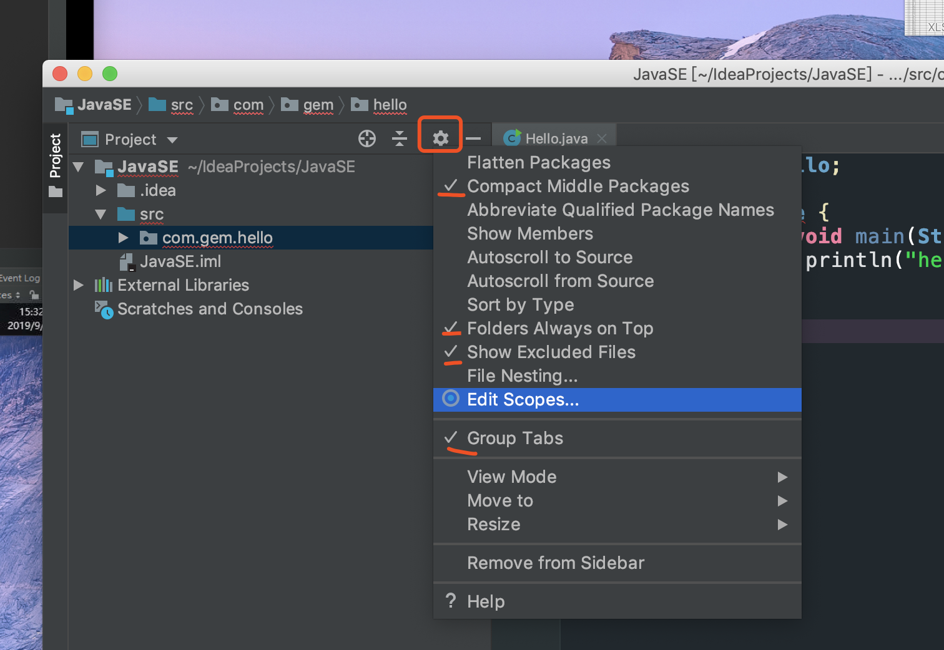Collapse the src folder node
Screen dimensions: 944x650
pos(101,214)
